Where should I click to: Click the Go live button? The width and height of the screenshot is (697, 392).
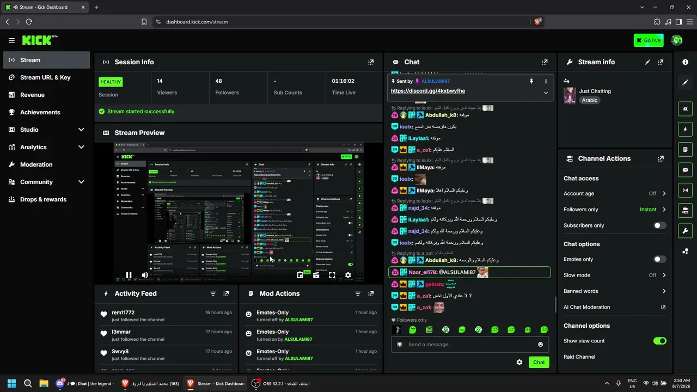click(649, 40)
